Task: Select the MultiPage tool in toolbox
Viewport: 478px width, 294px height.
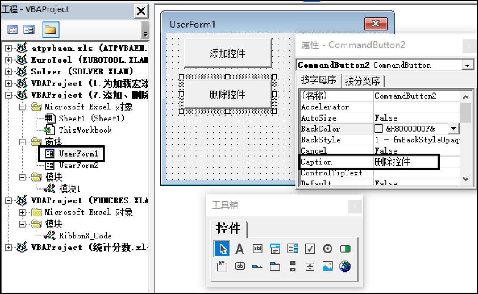Action: point(275,266)
